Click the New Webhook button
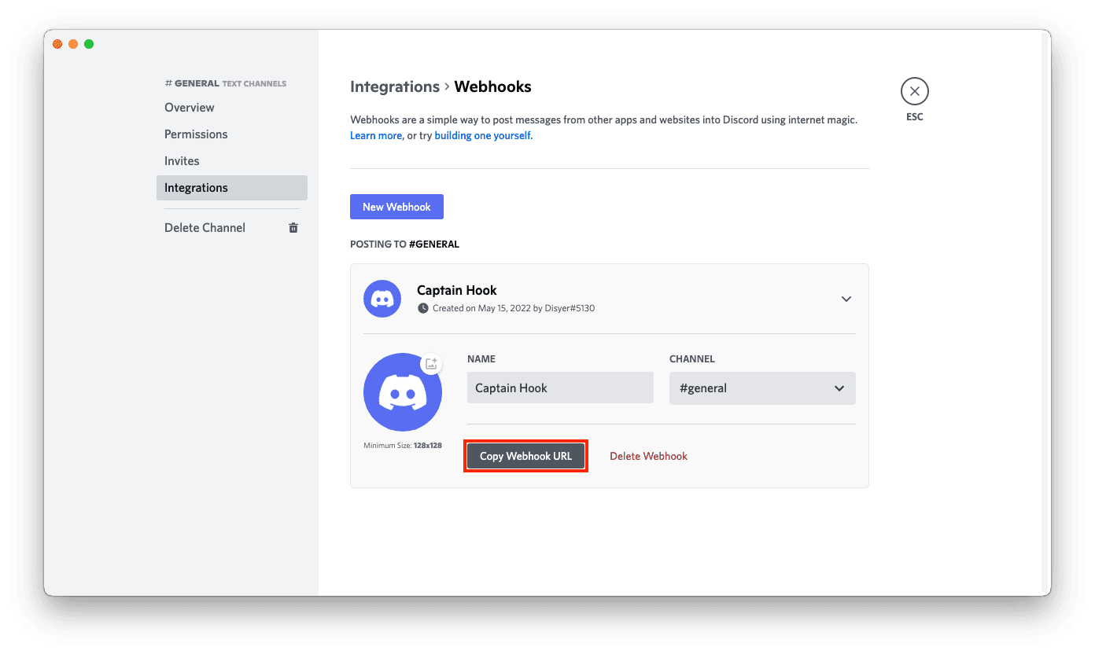The height and width of the screenshot is (654, 1095). [x=396, y=206]
